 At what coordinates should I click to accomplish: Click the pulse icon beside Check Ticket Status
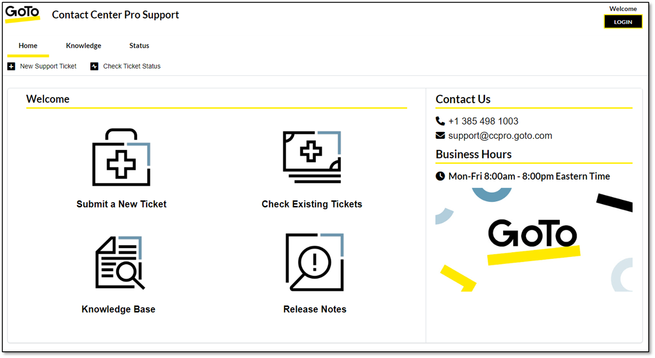[x=94, y=67]
